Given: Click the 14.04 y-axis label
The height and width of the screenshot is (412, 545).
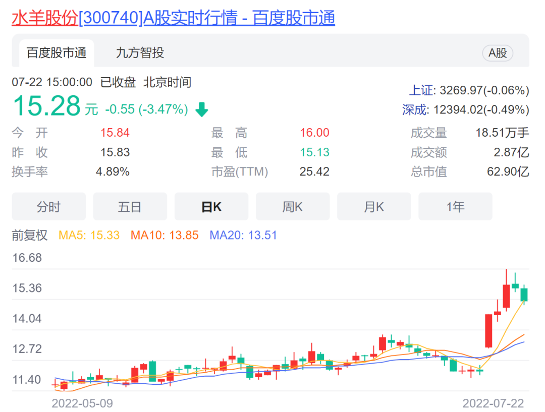Looking at the screenshot, I should pyautogui.click(x=27, y=319).
